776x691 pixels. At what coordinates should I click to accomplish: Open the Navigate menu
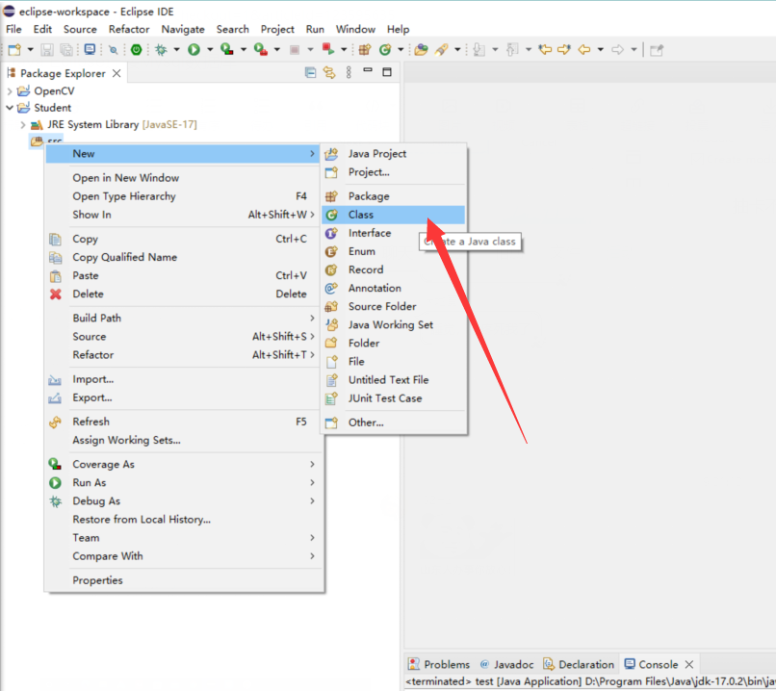pos(183,29)
